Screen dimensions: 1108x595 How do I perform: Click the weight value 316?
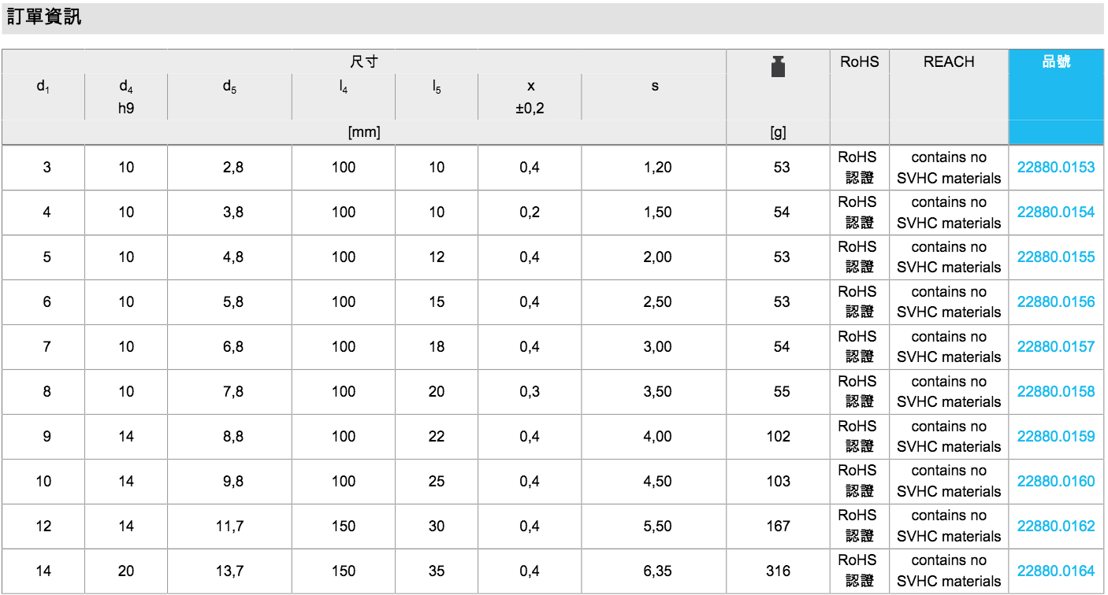pyautogui.click(x=778, y=571)
